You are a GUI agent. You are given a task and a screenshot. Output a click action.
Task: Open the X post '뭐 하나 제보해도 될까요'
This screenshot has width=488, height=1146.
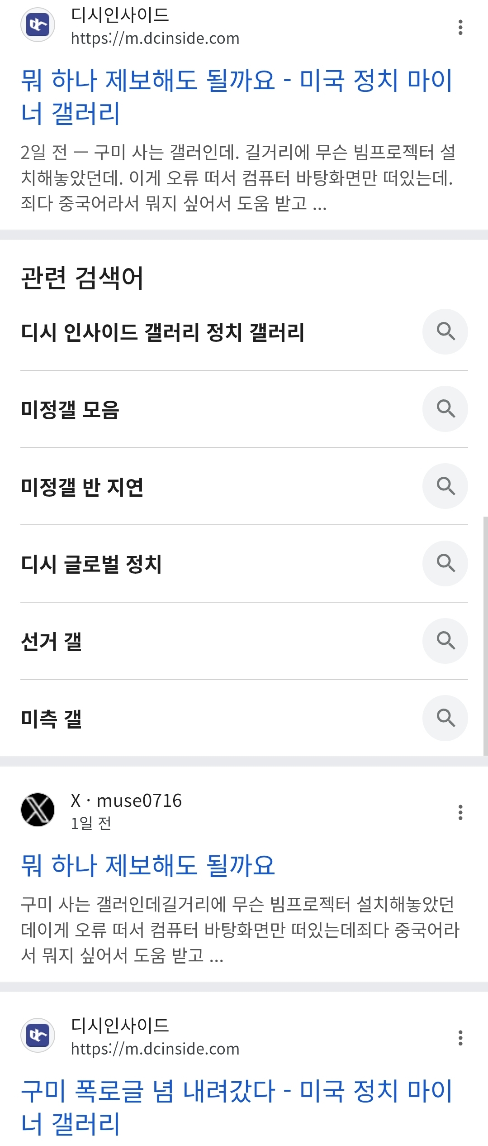pos(148,865)
